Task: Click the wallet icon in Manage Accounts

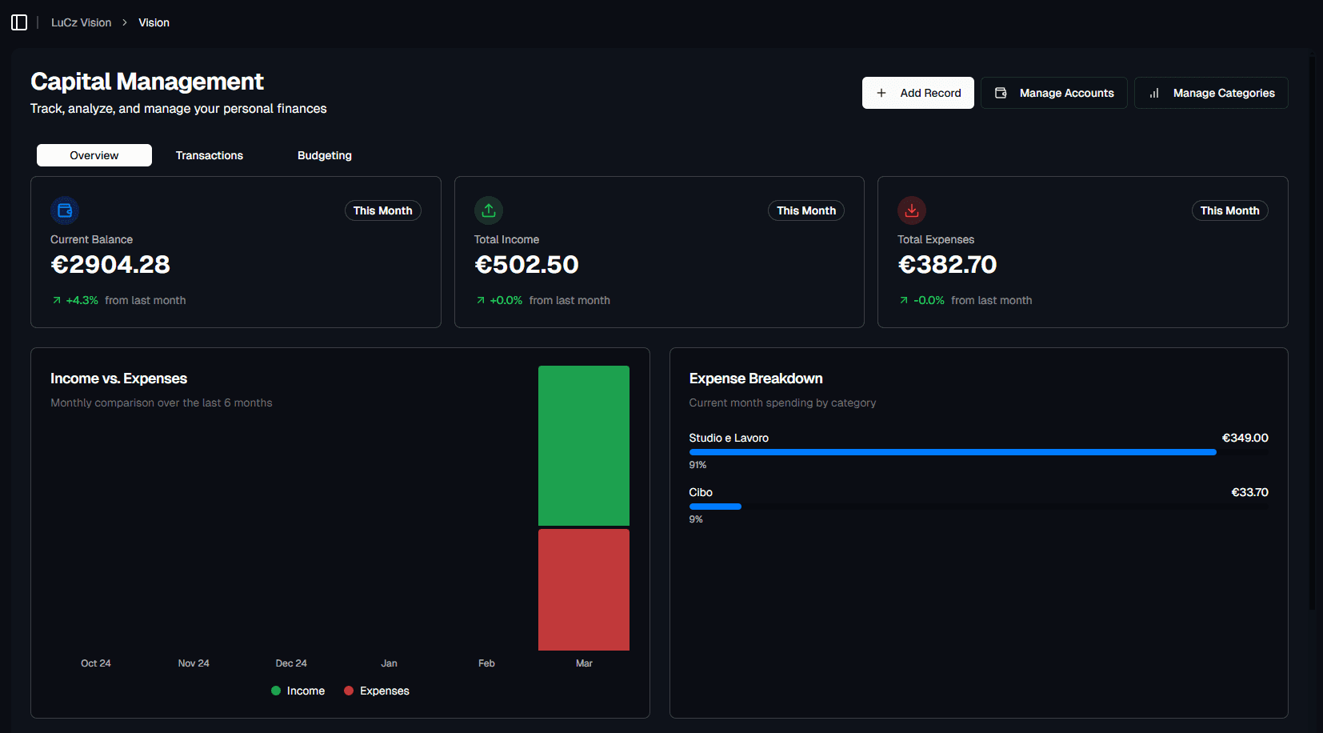Action: pos(1001,93)
